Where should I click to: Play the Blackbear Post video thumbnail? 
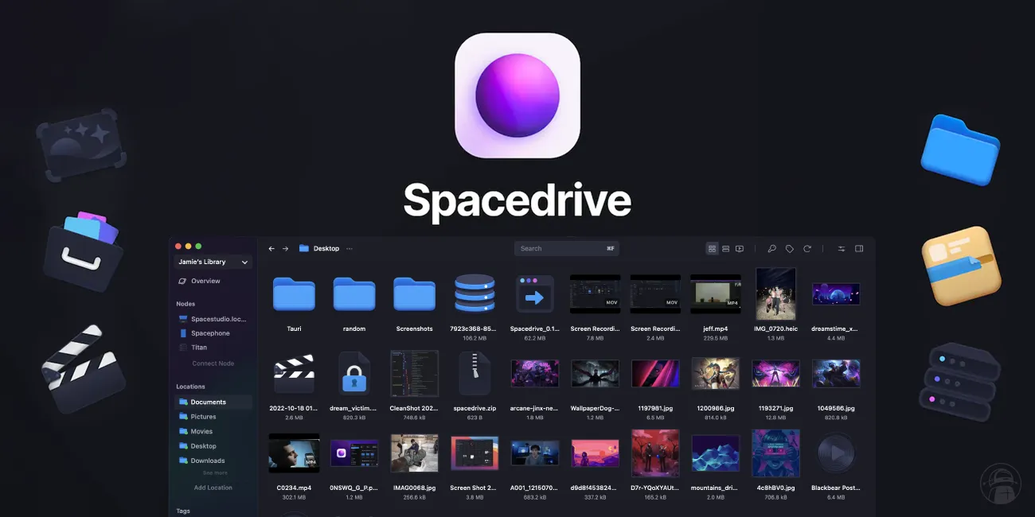pos(836,453)
